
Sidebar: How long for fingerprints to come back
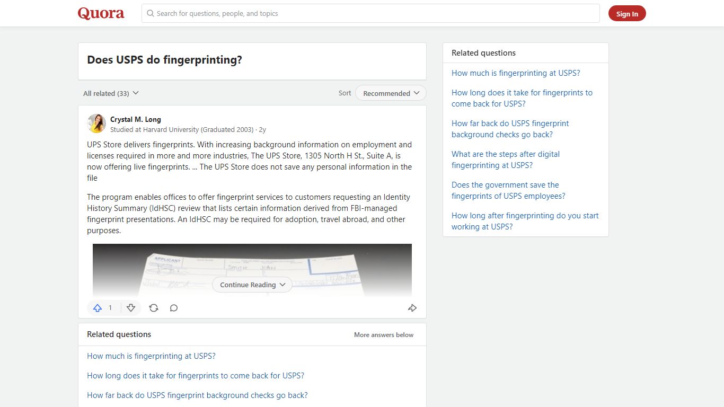pyautogui.click(x=522, y=98)
